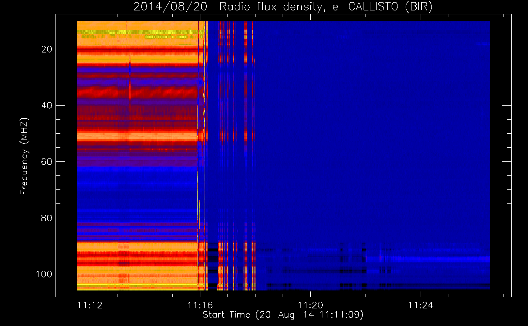This screenshot has width=528, height=326.
Task: Select the 11:12 time tick label
Action: pos(90,305)
